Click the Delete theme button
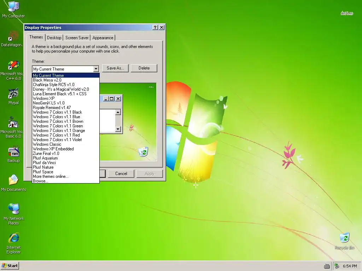This screenshot has height=271, width=362. click(x=144, y=68)
